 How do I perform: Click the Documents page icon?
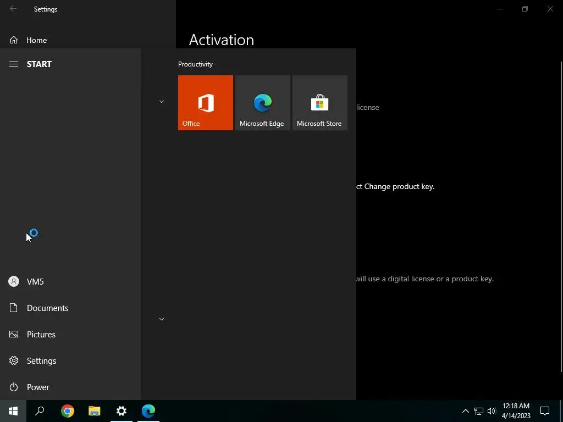tap(13, 308)
